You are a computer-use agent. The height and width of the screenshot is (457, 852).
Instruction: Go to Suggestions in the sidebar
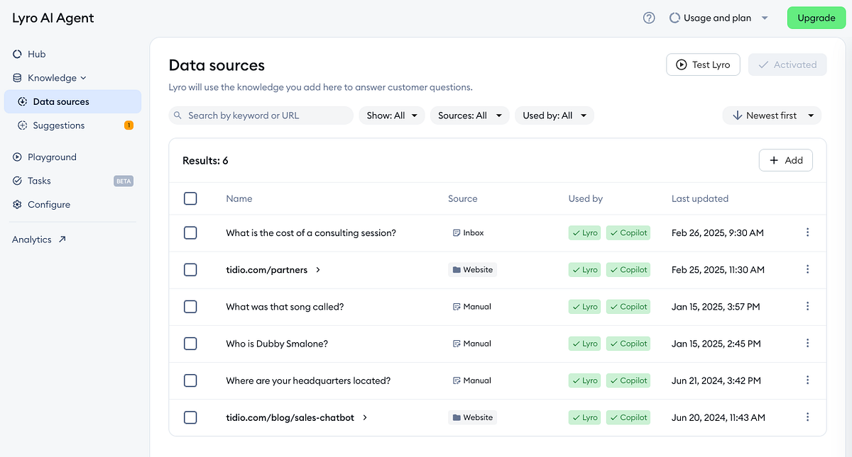click(59, 125)
